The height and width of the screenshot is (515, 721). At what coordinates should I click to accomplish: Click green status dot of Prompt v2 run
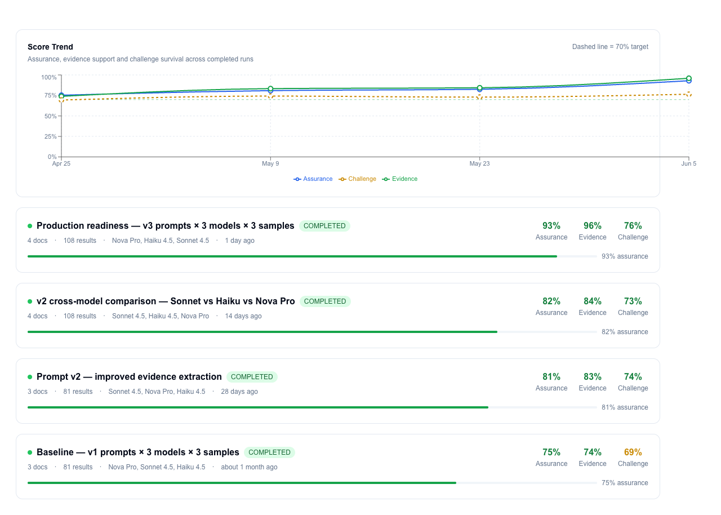tap(30, 377)
